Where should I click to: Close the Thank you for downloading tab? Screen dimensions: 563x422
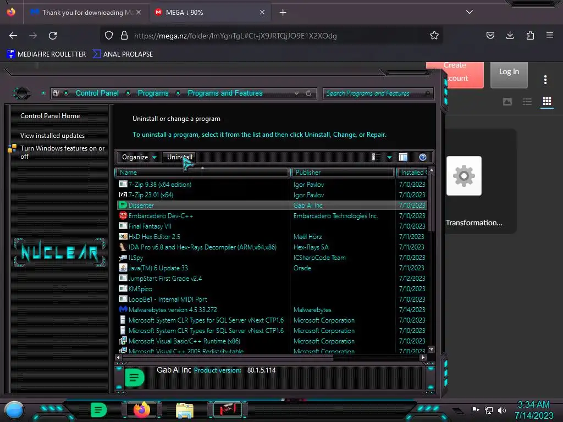[x=139, y=12]
